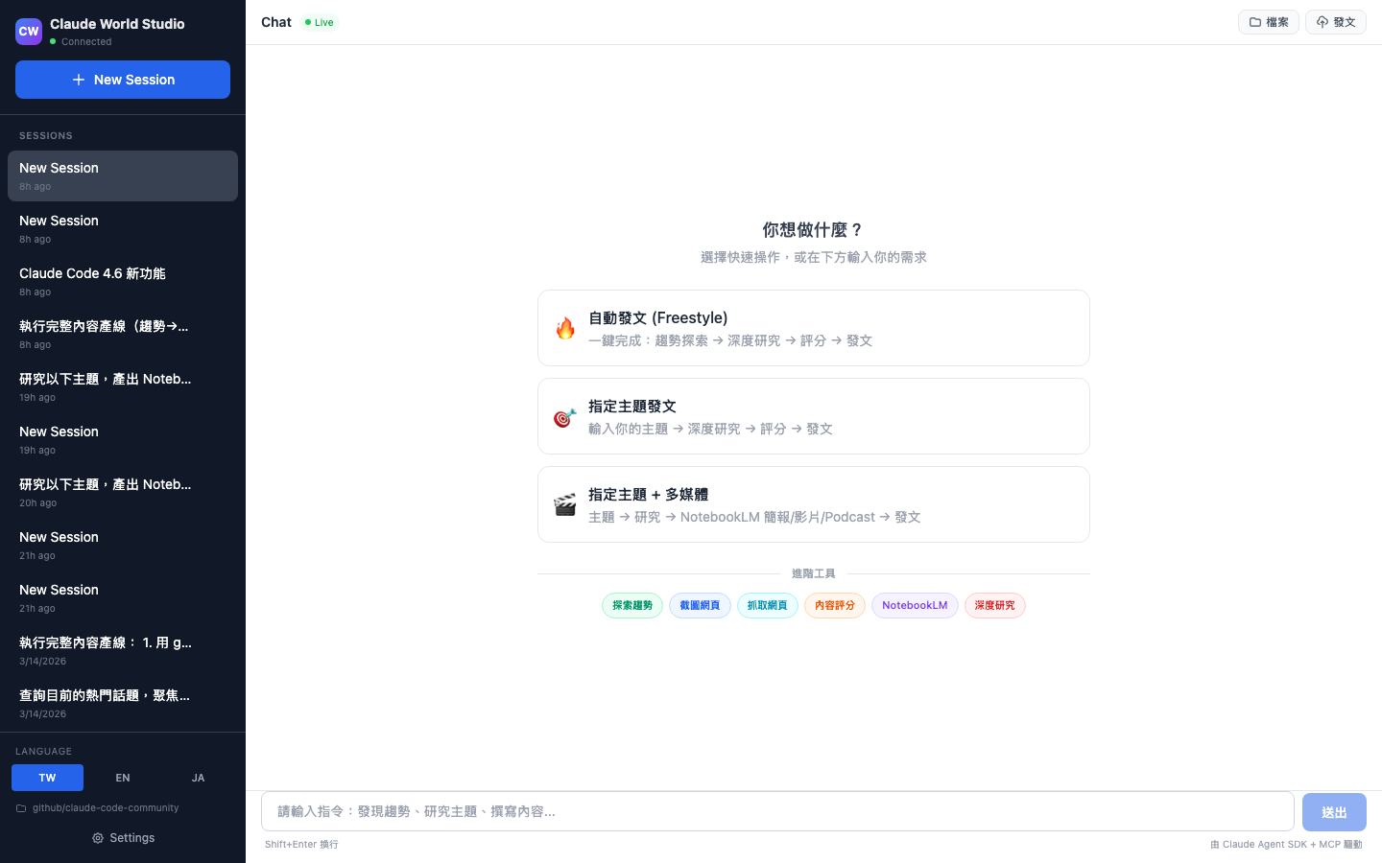Screen dimensions: 1382x863
Task: Start a New Session with the blue button
Action: (x=123, y=80)
